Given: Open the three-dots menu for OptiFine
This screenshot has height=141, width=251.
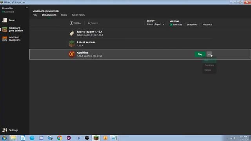Looking at the screenshot, I should coord(209,54).
